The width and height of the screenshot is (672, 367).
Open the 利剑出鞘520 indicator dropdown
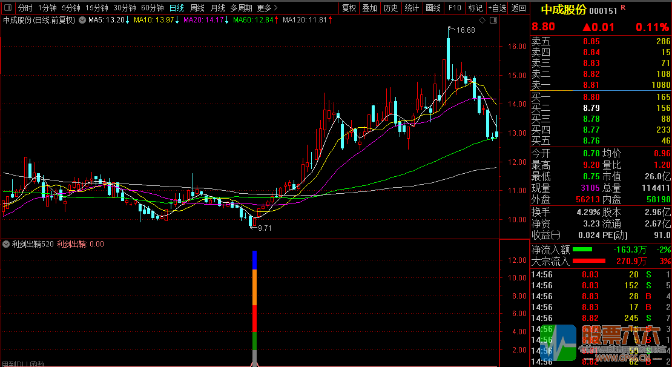click(x=7, y=245)
